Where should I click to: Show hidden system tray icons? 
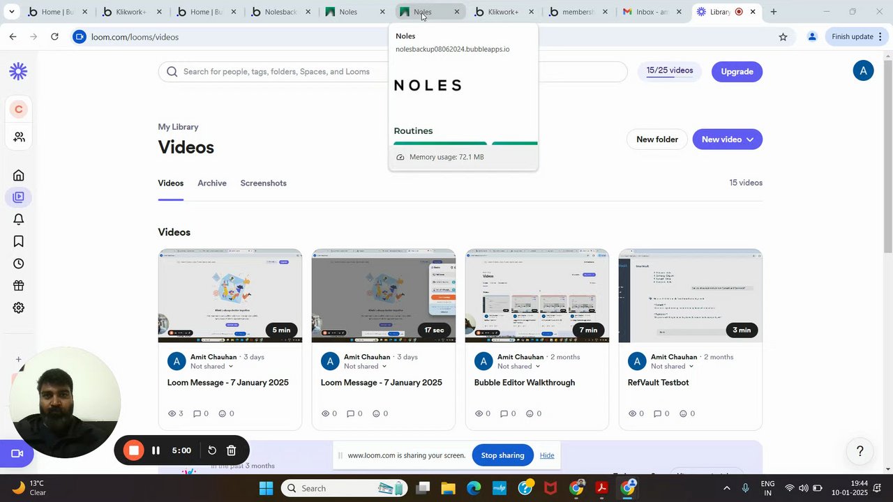point(726,488)
